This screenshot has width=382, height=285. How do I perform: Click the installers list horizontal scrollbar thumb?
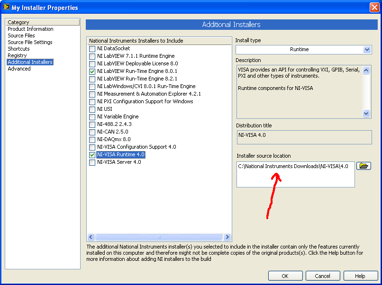point(159,237)
